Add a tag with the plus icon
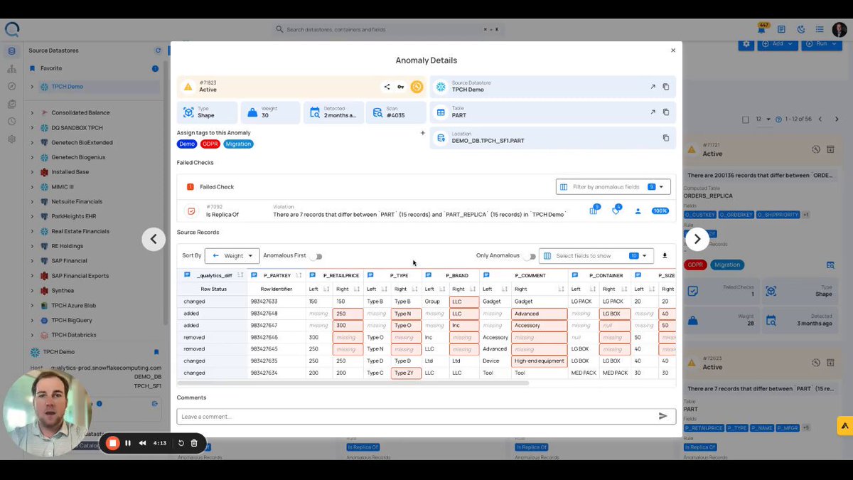The width and height of the screenshot is (853, 480). coord(422,133)
